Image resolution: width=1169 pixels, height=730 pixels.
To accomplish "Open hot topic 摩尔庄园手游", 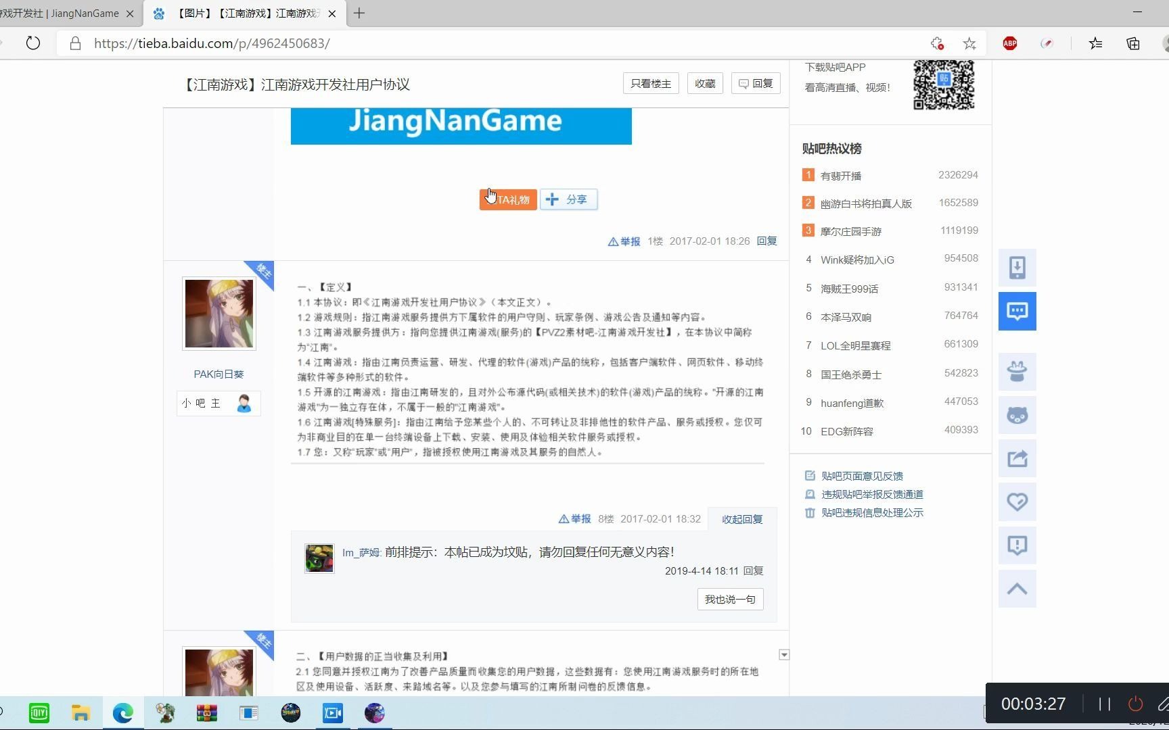I will 850,231.
